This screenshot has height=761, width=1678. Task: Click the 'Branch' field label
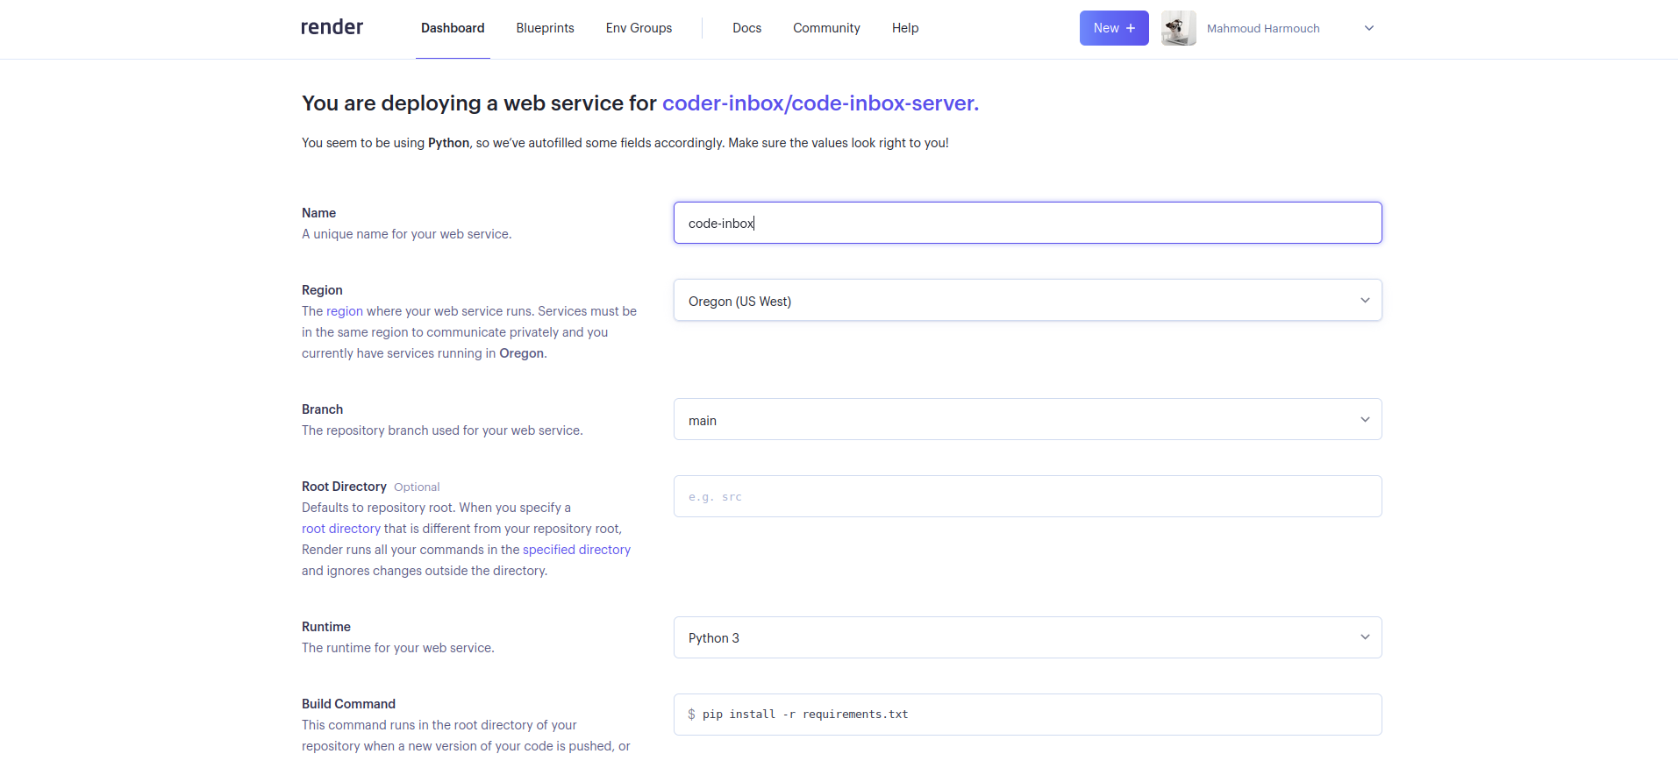click(322, 409)
